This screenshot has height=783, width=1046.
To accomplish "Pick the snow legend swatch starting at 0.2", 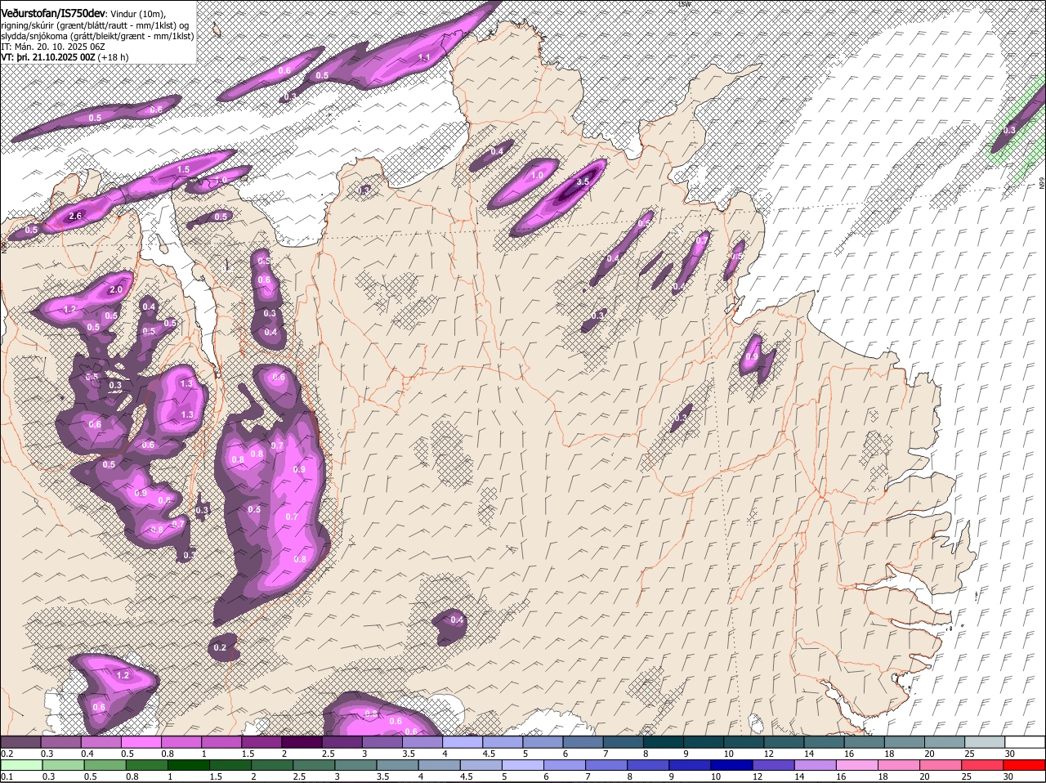I will 20,742.
